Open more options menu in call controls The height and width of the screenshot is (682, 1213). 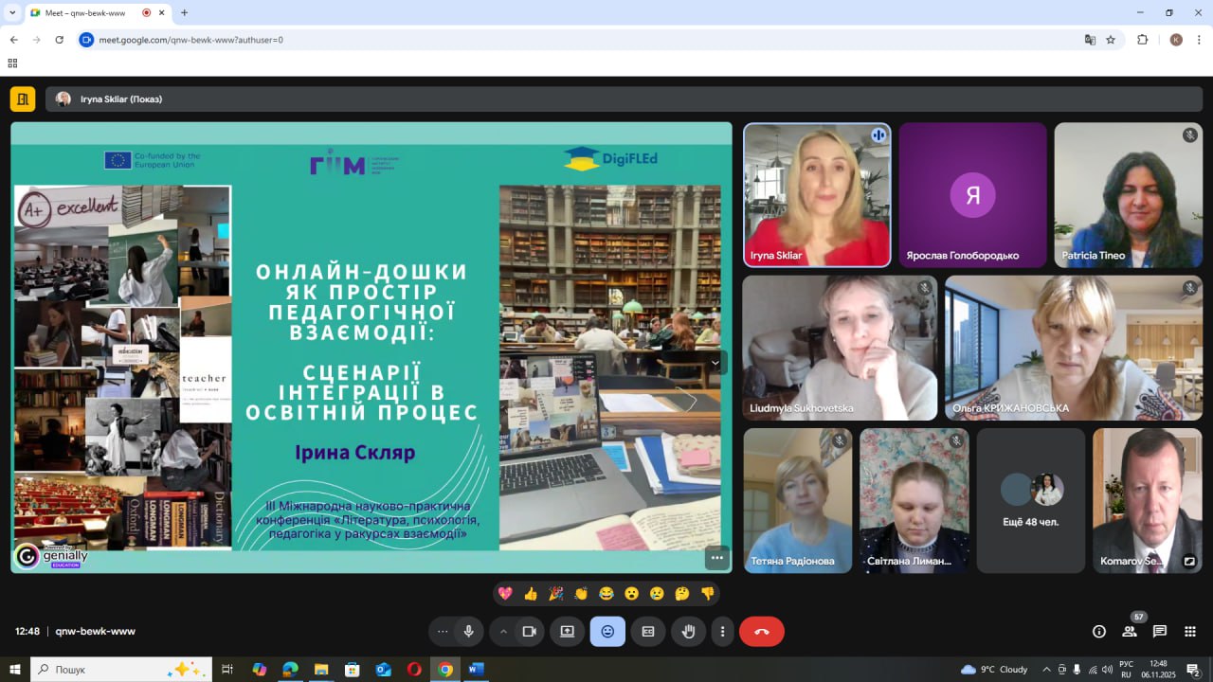click(723, 632)
